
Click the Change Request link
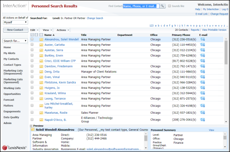[x=219, y=14]
